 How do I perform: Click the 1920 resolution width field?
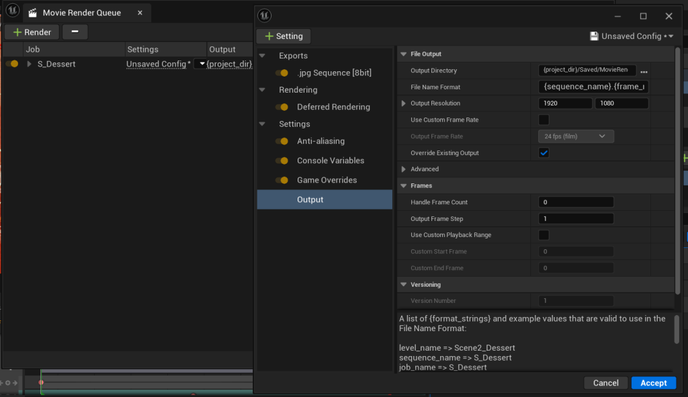pos(565,103)
